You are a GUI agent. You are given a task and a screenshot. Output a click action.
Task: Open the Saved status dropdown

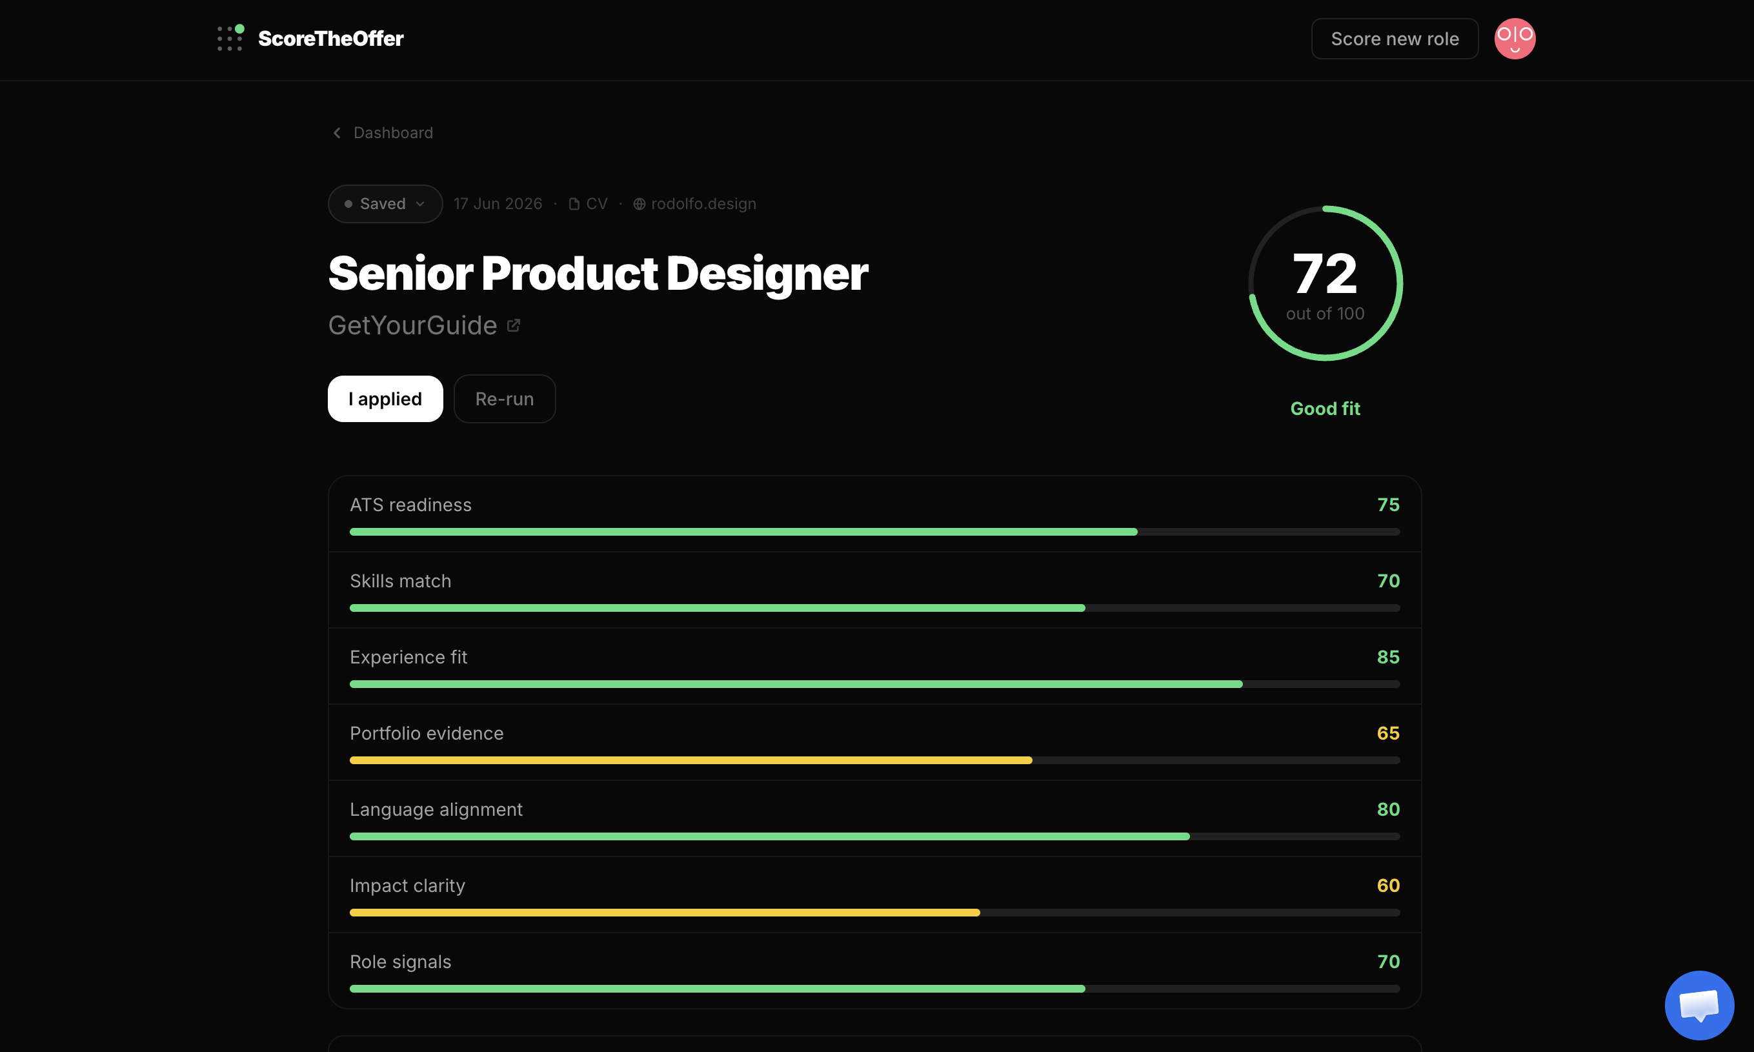pyautogui.click(x=385, y=203)
